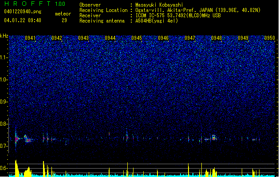Select observer name Masayuki Kobayashi
The image size is (279, 177).
[x=159, y=5]
